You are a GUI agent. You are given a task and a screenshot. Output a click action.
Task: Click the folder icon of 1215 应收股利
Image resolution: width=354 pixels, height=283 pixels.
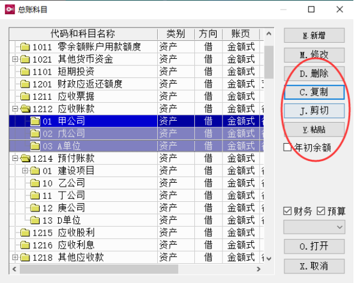coord(25,233)
